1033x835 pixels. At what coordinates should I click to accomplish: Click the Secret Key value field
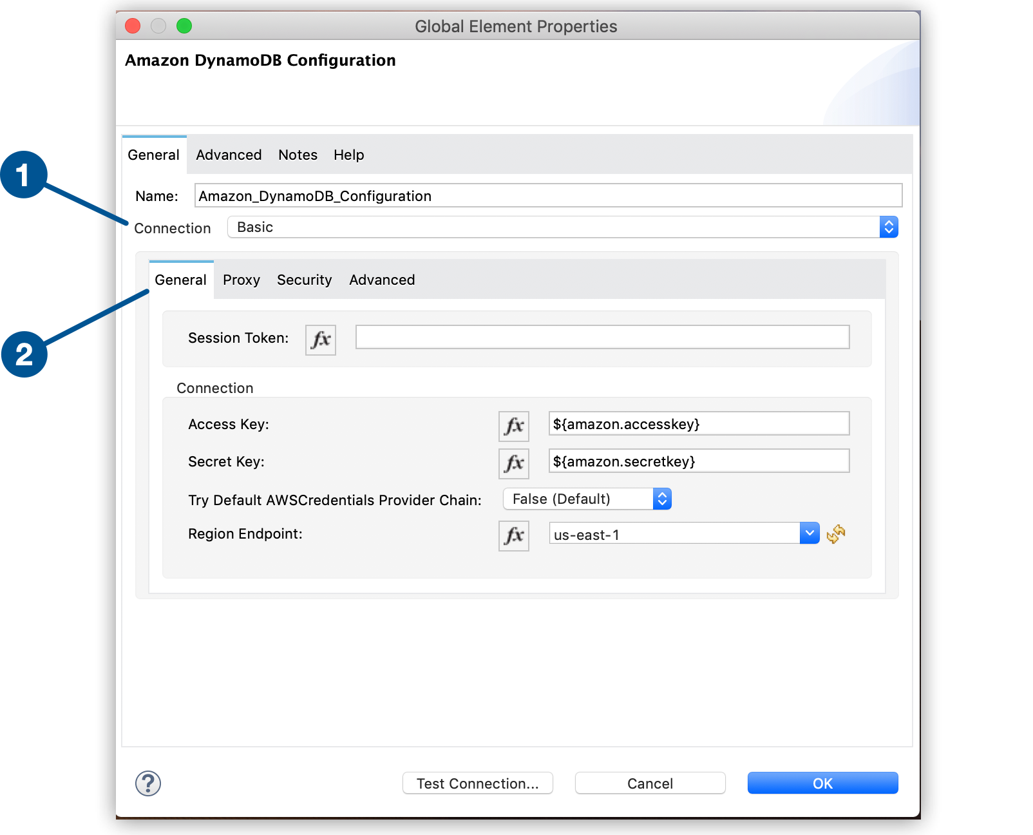[698, 461]
